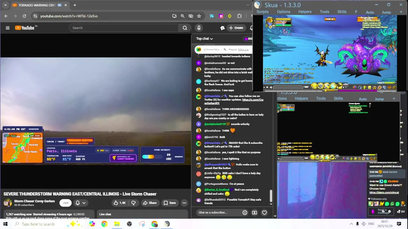Save the video to a playlist
The height and width of the screenshot is (229, 408).
point(170,203)
